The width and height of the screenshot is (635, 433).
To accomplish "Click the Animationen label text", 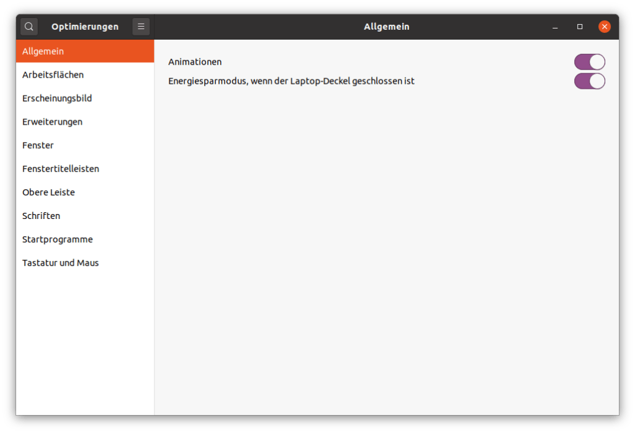I will coord(195,62).
